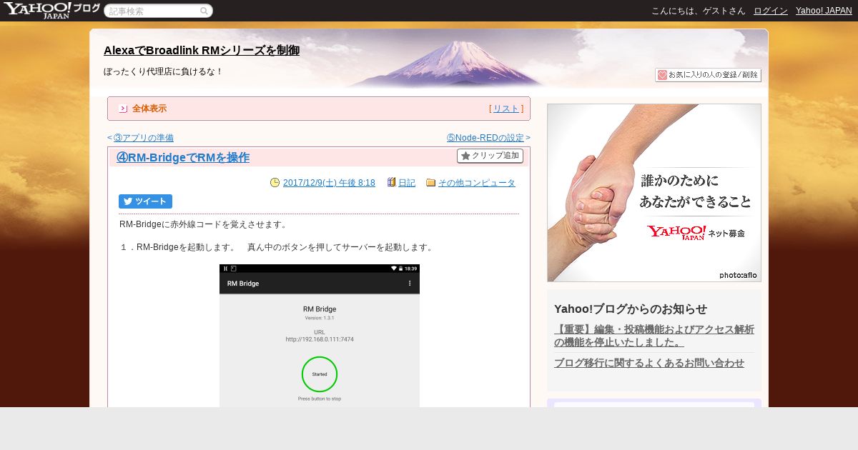Open the その他コンピュータ category link
This screenshot has height=450, width=858.
click(x=477, y=183)
